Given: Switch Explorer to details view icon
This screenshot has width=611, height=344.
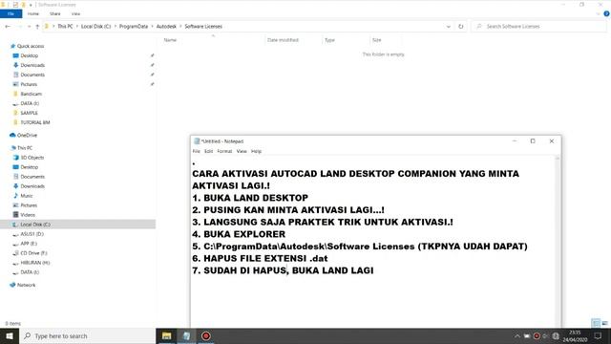Looking at the screenshot, I should click(596, 323).
